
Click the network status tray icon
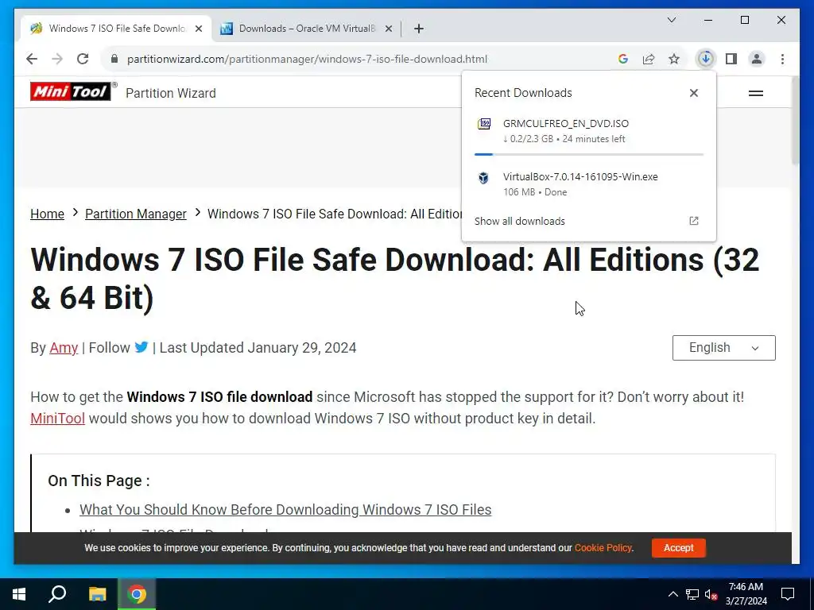pyautogui.click(x=692, y=594)
